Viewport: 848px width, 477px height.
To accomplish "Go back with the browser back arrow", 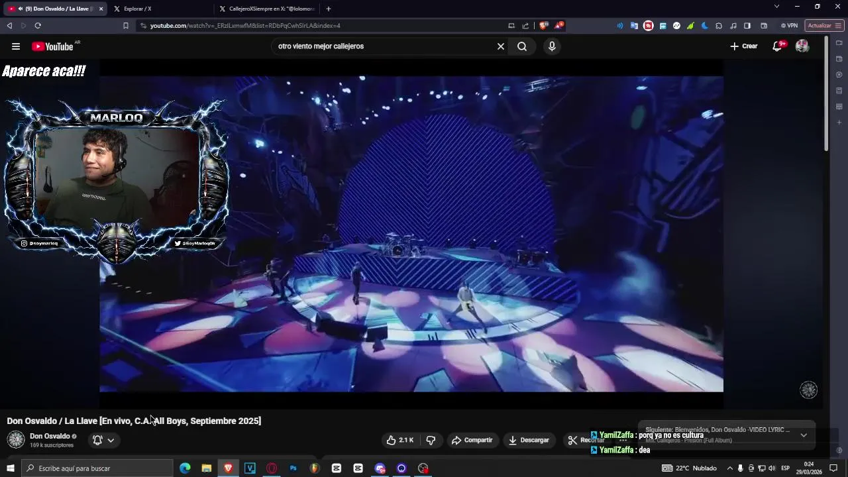I will 9,26.
